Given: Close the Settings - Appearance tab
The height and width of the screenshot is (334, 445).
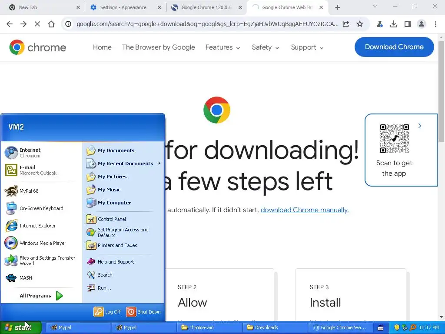Looking at the screenshot, I should [x=159, y=7].
